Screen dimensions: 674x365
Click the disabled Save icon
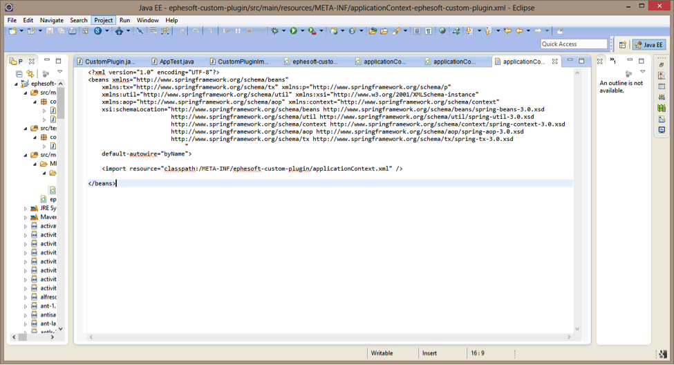tap(50, 31)
